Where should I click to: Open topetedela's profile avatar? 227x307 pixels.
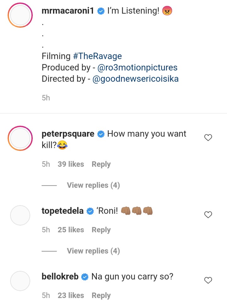tap(20, 215)
